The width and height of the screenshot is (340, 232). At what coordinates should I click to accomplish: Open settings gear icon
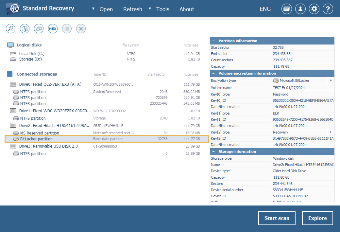click(x=314, y=9)
